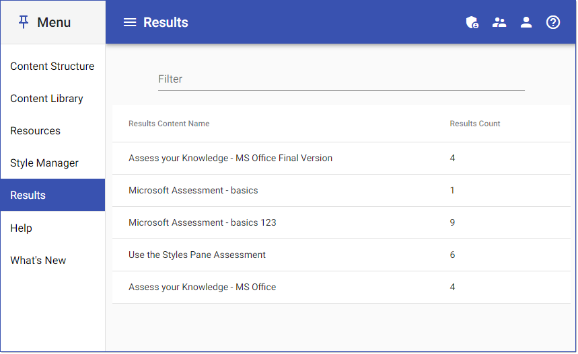Open the shield security icon
The width and height of the screenshot is (578, 354).
pyautogui.click(x=472, y=22)
